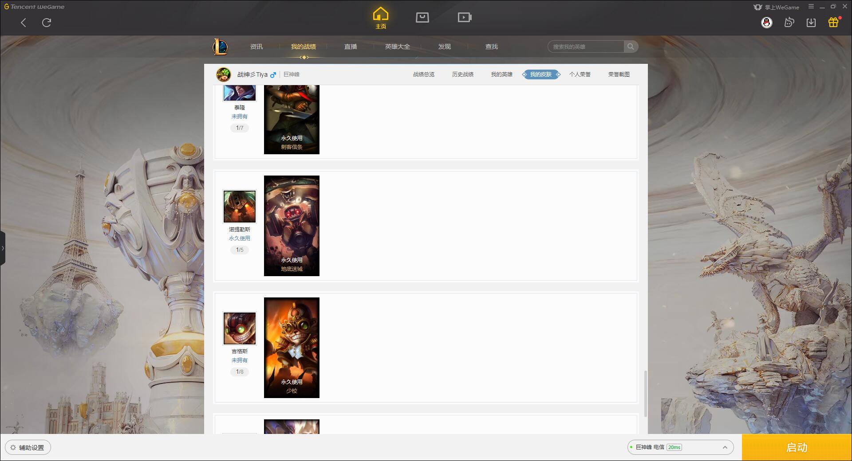Refresh the page with reload icon
Screen dimensions: 852x461
coord(47,23)
